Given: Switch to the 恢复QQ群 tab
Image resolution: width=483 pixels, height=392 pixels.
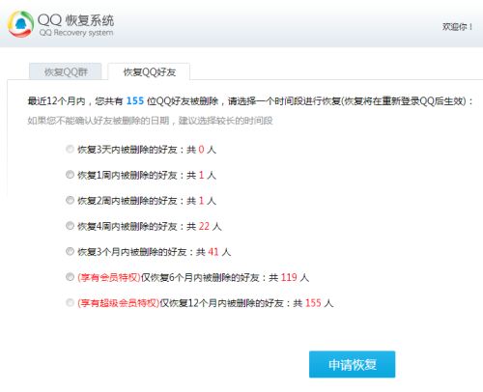Looking at the screenshot, I should pyautogui.click(x=66, y=71).
